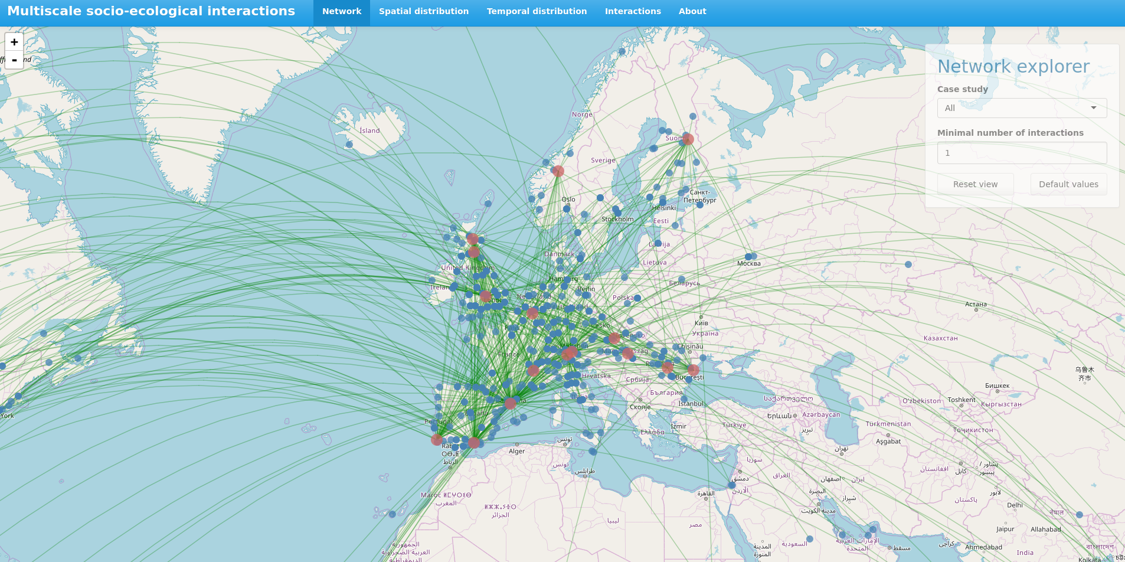Click the "Беларусь" map label
1125x562 pixels.
(684, 283)
